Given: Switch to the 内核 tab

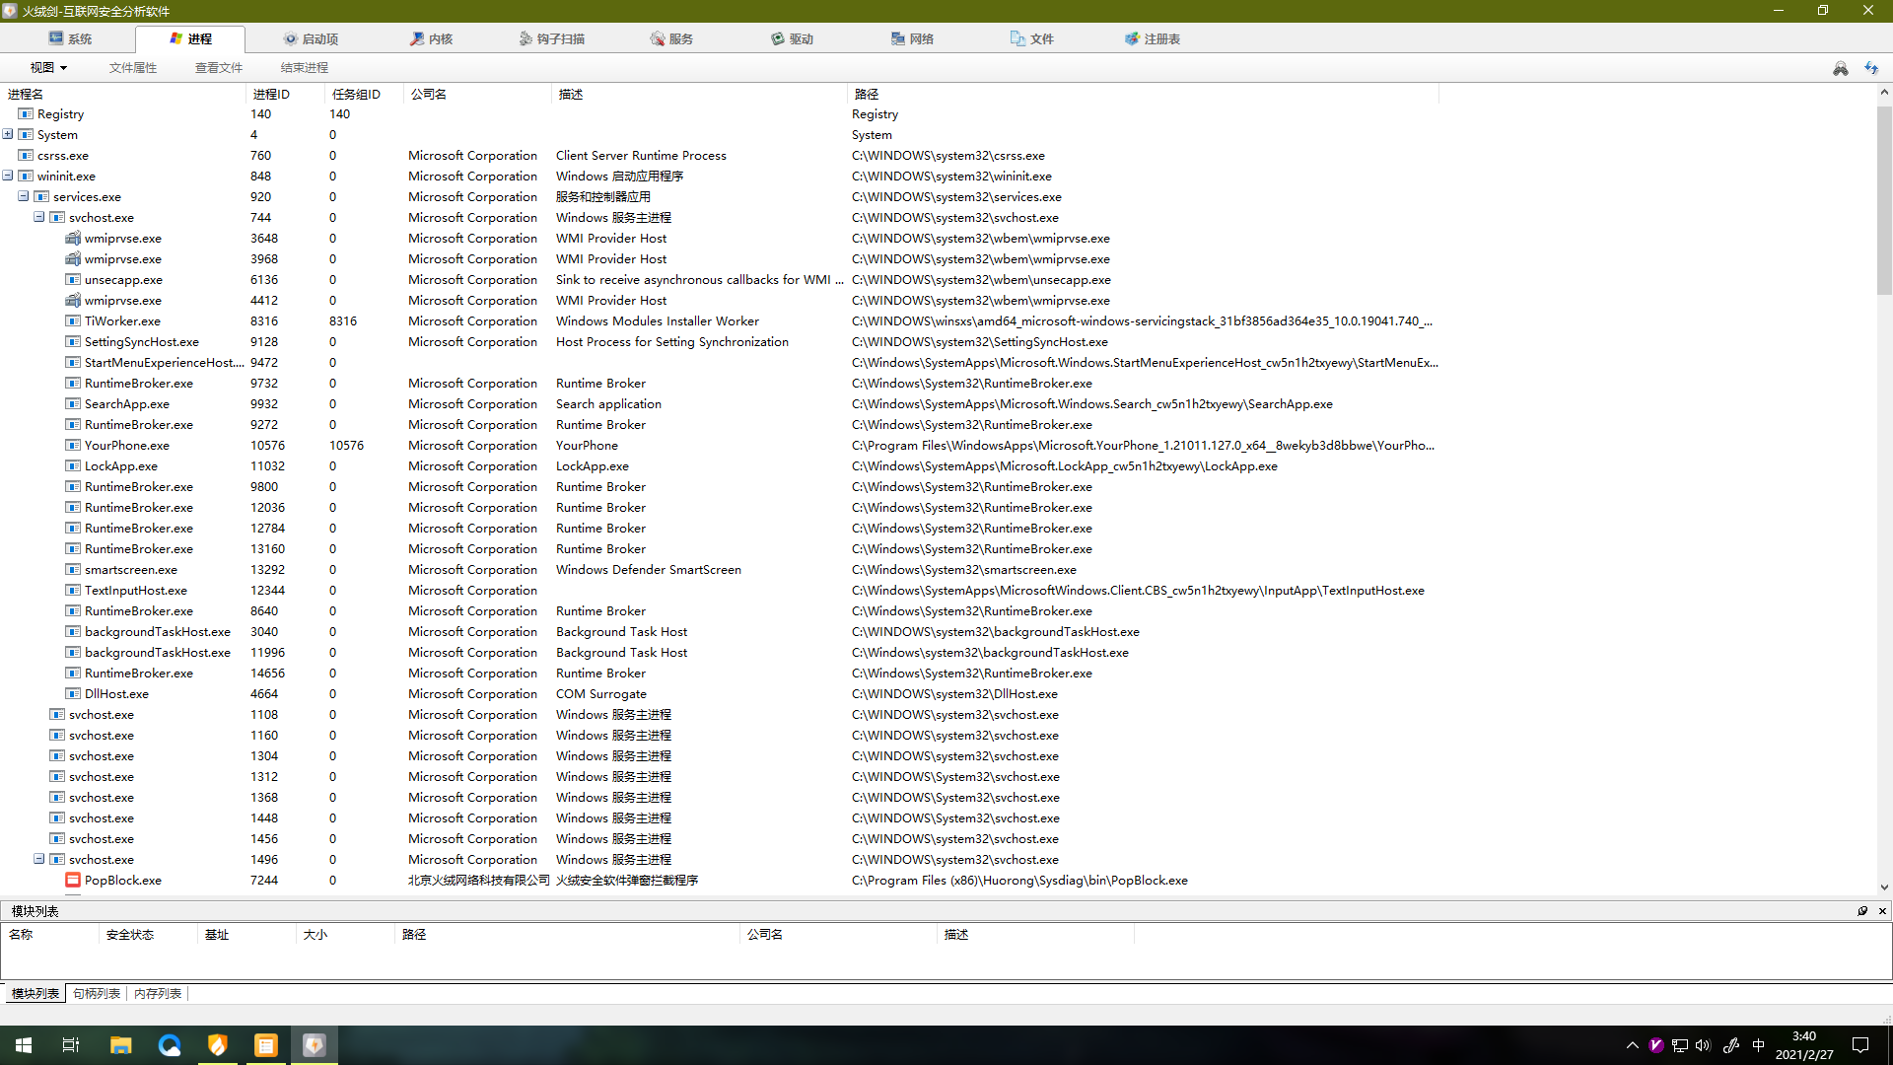Looking at the screenshot, I should [x=431, y=38].
